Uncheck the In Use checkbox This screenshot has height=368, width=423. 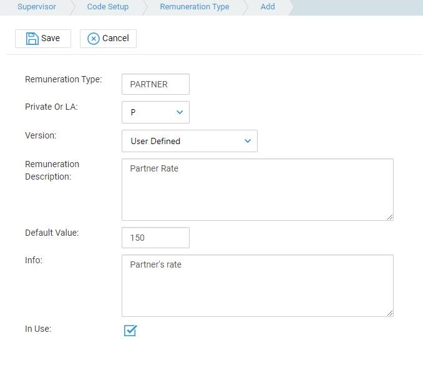click(x=130, y=331)
